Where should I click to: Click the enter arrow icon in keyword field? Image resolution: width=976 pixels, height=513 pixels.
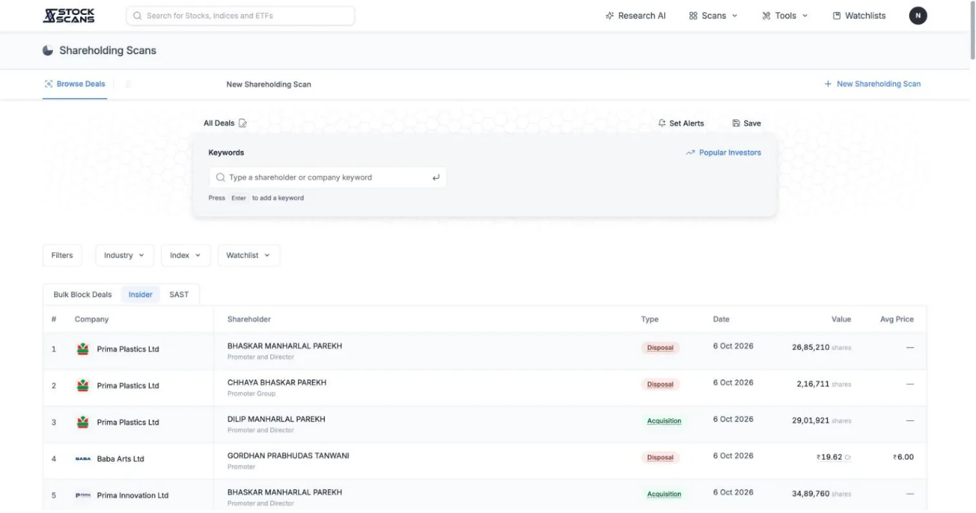[x=436, y=178]
